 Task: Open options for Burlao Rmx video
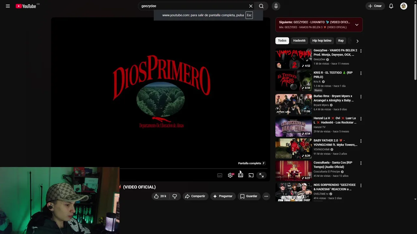pos(361,97)
